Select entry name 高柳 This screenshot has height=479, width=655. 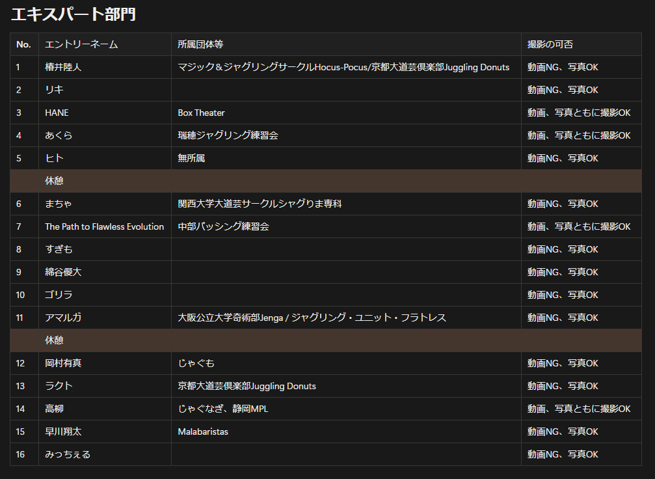54,409
